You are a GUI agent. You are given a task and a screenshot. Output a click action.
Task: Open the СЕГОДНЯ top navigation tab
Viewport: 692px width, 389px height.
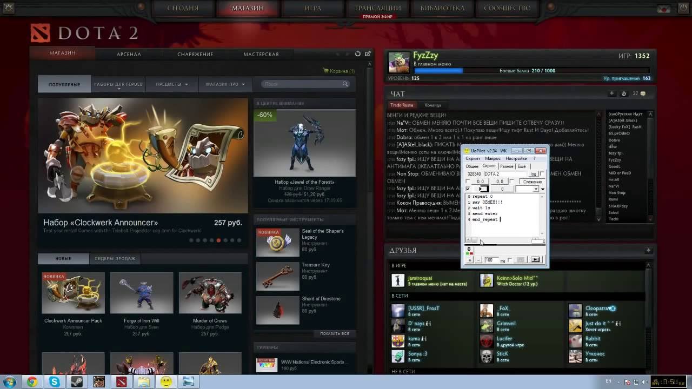pos(183,8)
